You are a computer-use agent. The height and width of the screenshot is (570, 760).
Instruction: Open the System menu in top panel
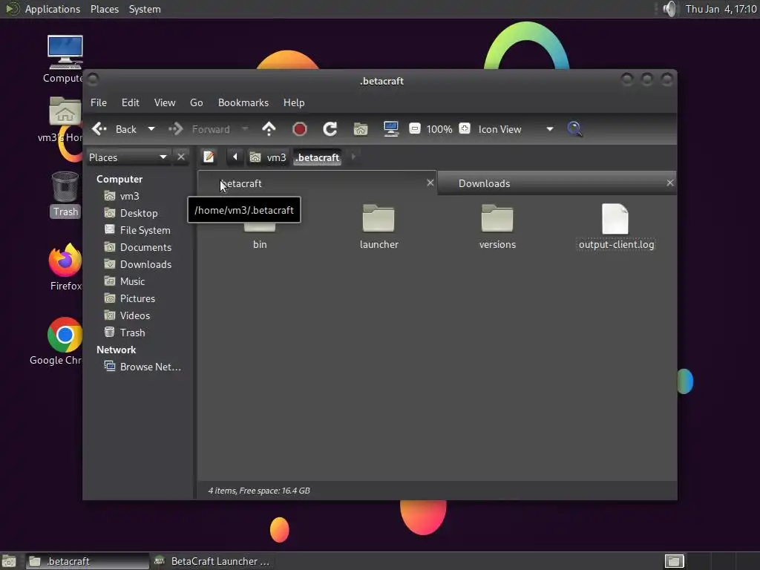point(145,9)
